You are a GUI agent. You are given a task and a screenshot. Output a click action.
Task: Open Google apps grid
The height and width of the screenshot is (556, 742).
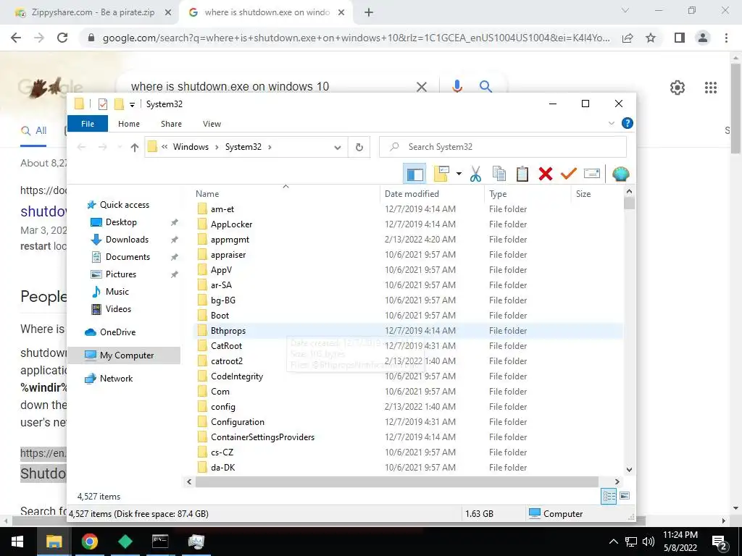coord(711,88)
